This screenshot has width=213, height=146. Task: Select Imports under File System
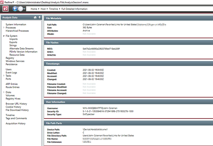click(x=14, y=39)
